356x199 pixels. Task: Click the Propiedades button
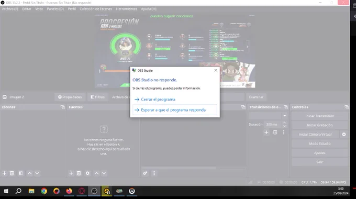pos(70,97)
